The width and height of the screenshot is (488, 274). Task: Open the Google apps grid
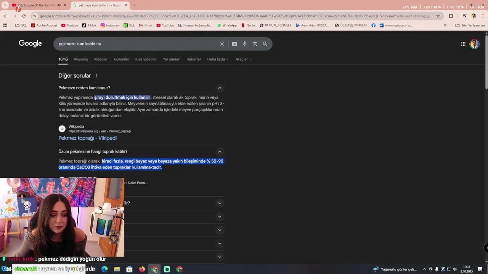pos(463,44)
